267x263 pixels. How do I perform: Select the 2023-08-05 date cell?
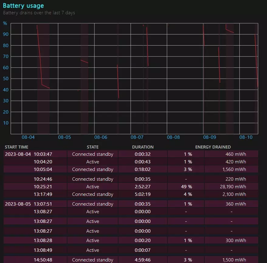18,204
